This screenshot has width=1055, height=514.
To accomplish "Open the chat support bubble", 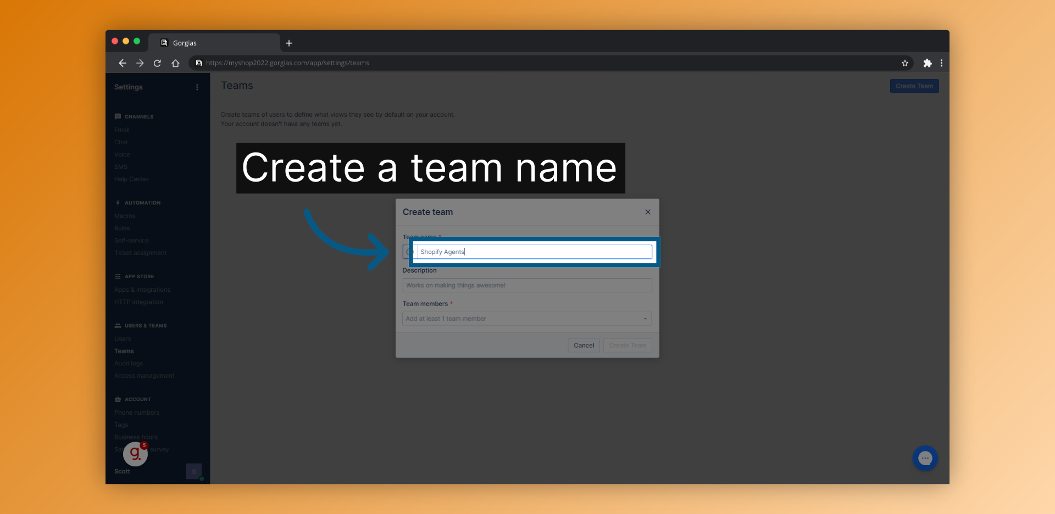I will [x=925, y=458].
